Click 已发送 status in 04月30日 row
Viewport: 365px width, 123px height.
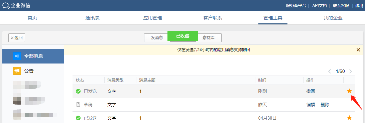coord(90,118)
